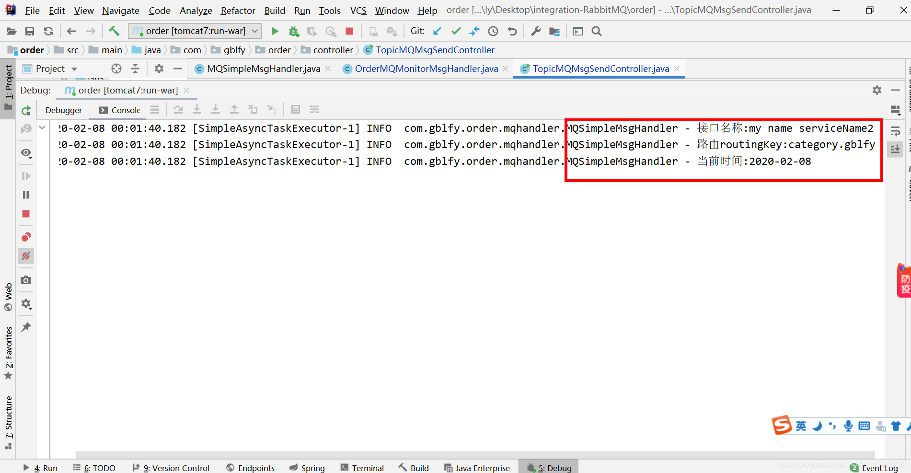This screenshot has width=911, height=473.
Task: Click TopicMQMsgSendController breadcrumb
Action: pyautogui.click(x=429, y=50)
